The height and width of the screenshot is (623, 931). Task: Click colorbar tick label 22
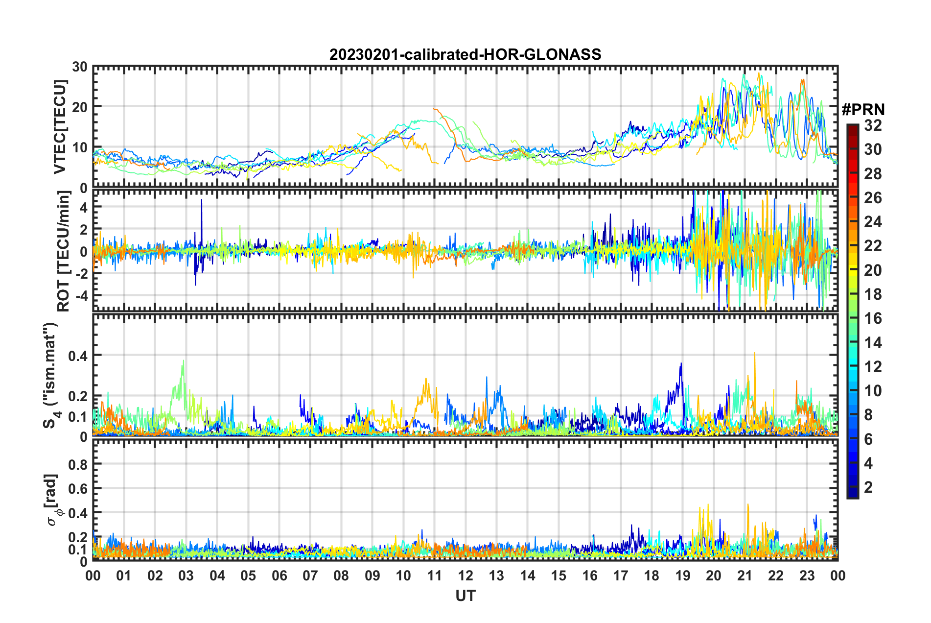873,246
